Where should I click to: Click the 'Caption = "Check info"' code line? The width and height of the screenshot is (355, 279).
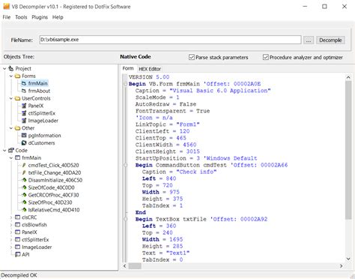[179, 172]
